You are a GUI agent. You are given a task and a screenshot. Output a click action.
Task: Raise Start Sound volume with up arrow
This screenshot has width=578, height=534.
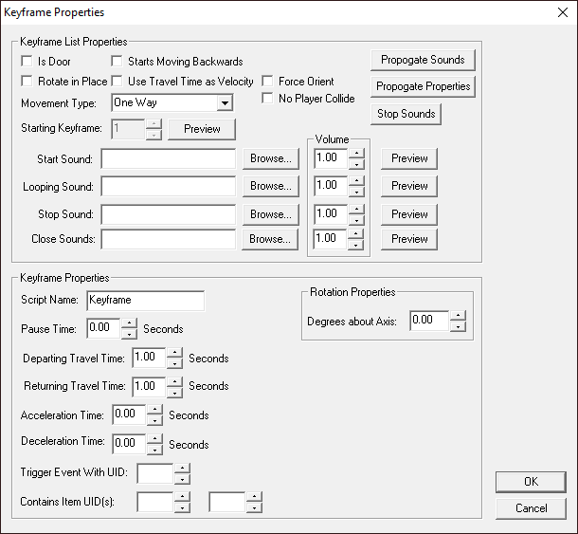click(356, 153)
